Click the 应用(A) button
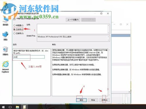146x109 pixels. 105,100
